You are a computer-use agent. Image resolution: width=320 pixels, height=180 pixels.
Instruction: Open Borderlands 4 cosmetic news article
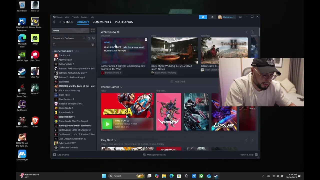124,51
